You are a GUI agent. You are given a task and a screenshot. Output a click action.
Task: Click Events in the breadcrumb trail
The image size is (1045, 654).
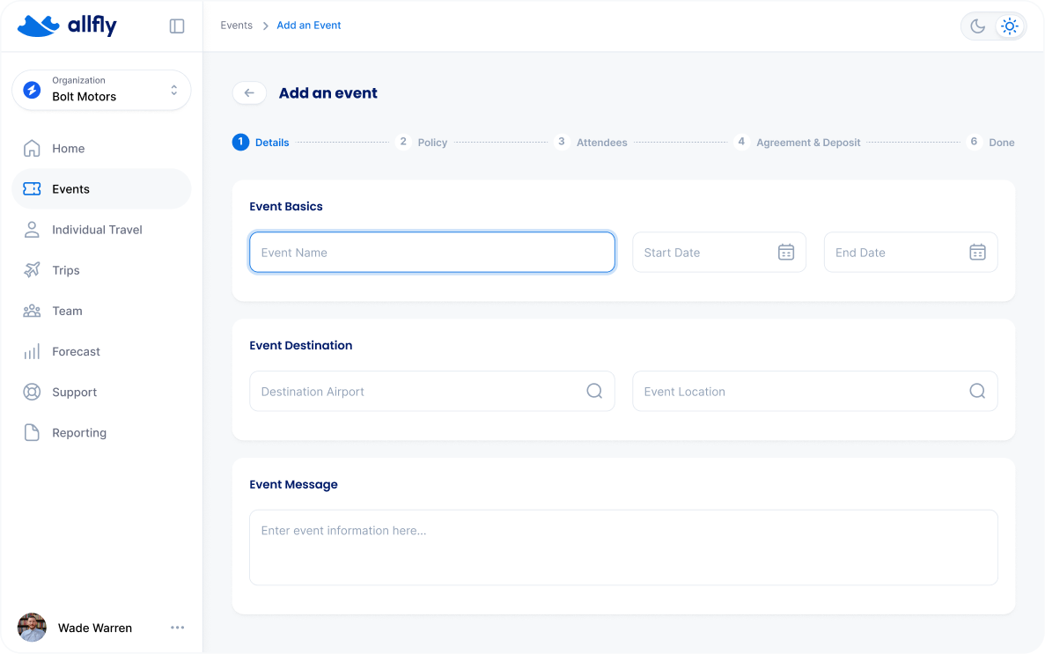tap(236, 25)
